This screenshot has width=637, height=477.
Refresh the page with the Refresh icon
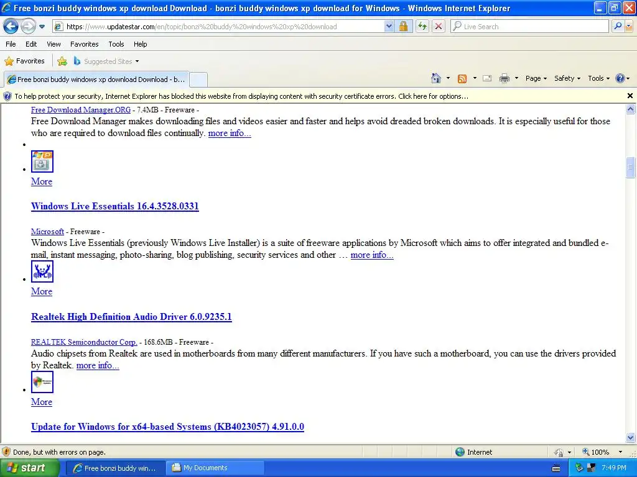(x=422, y=27)
